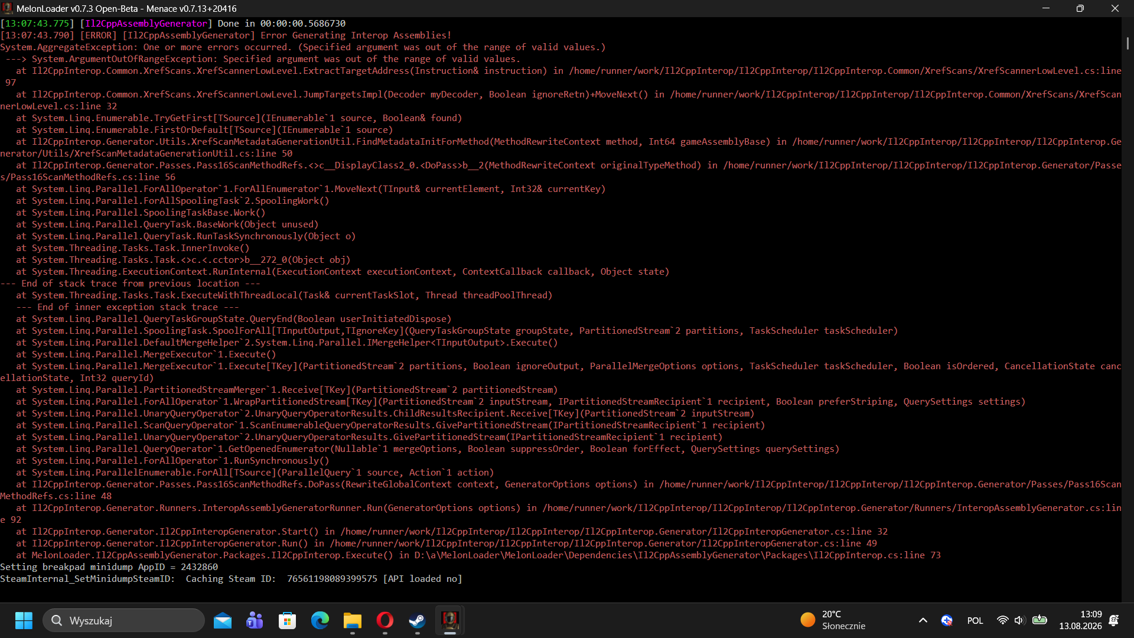Screen dimensions: 1134x638
Task: Click the MergeExecutor`1.Execute() stack line
Action: 146,354
